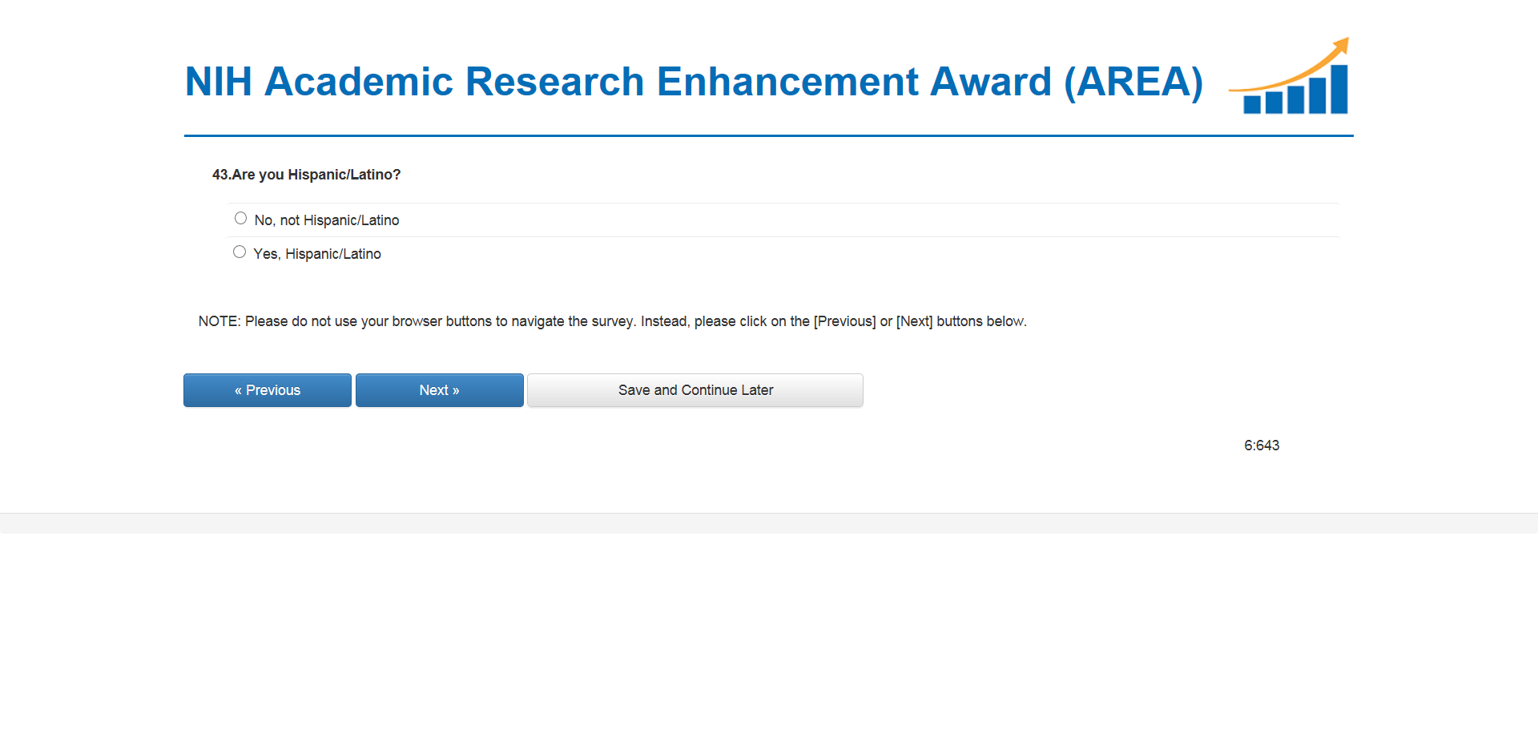Viewport: 1538px width, 750px height.
Task: Click the orange arrow in the logo
Action: click(x=1314, y=64)
